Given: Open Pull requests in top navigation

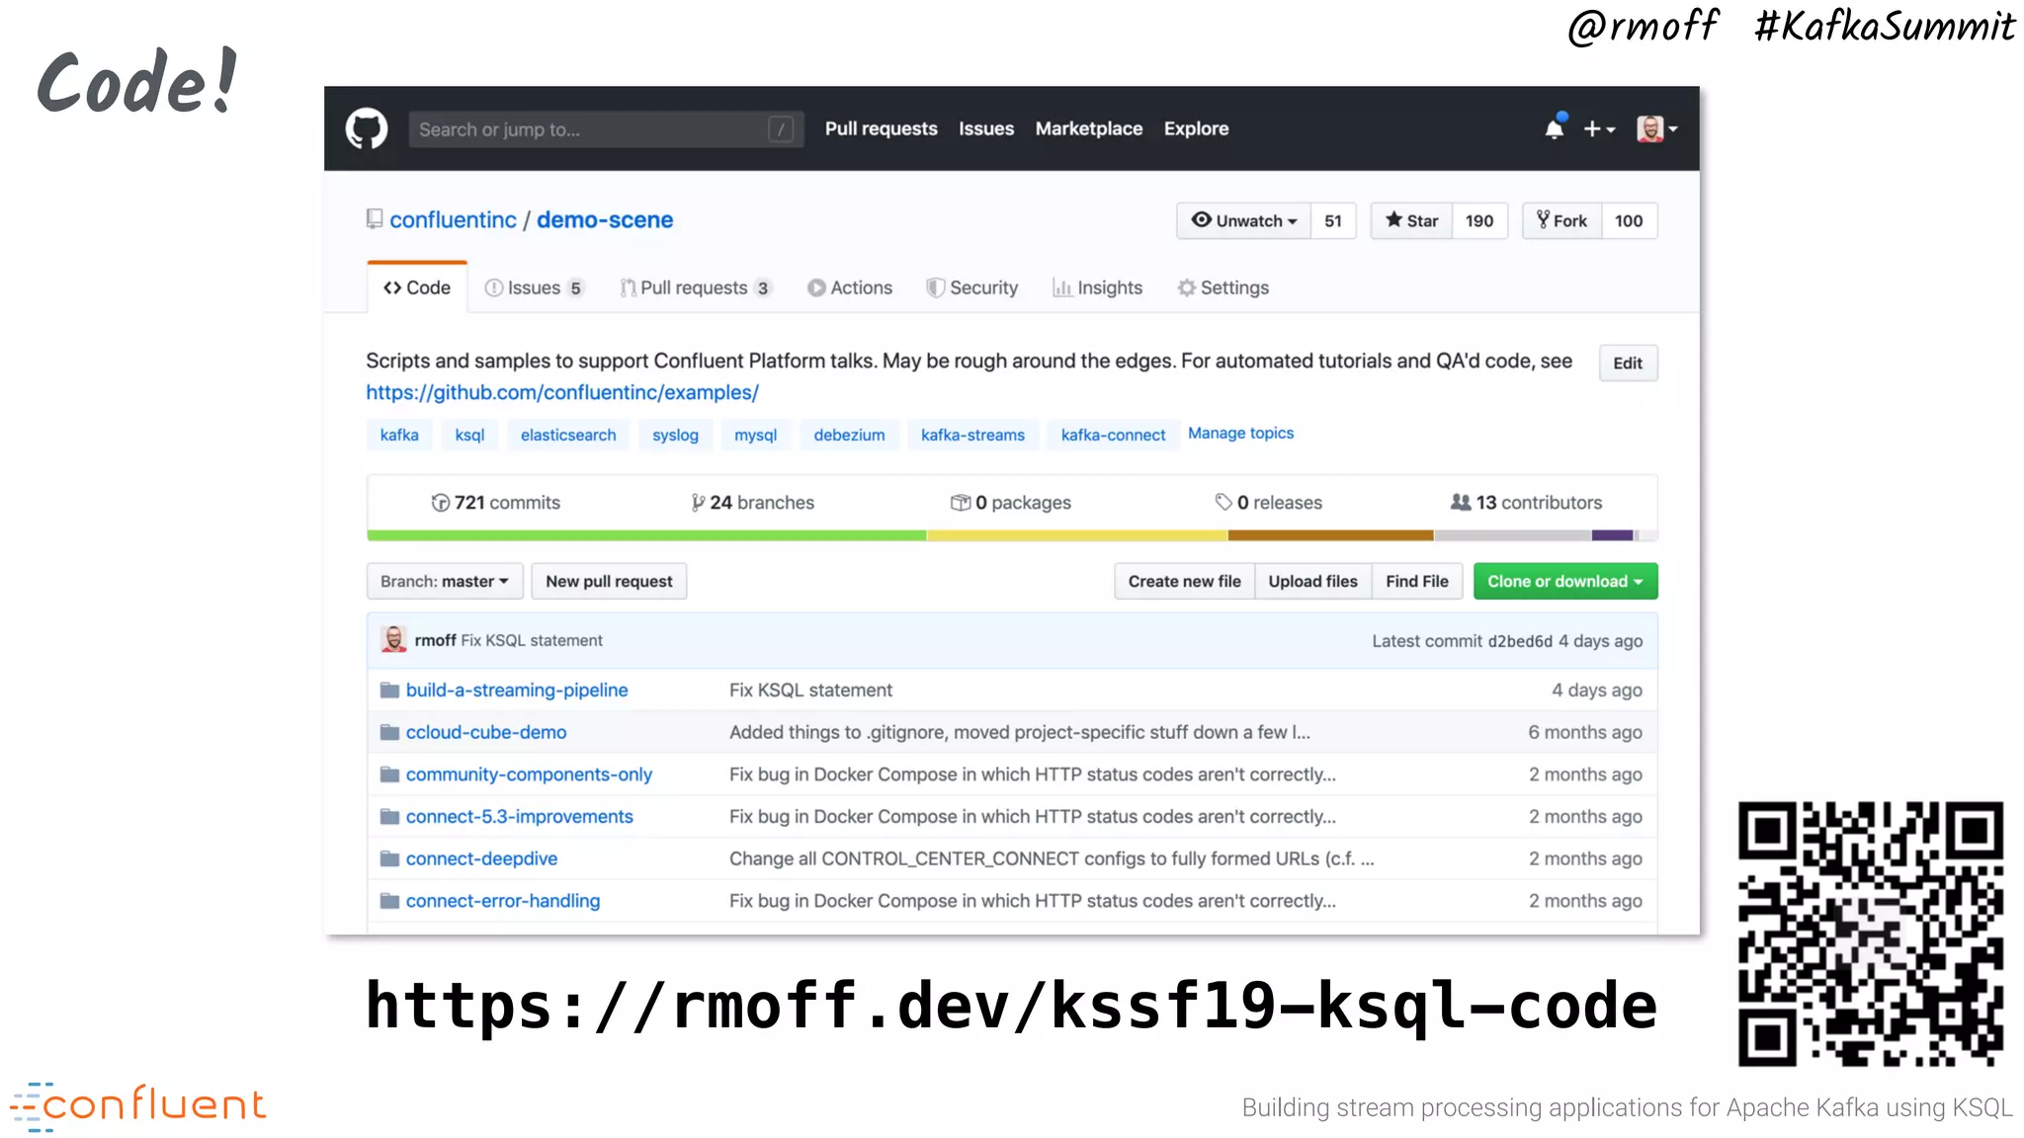Looking at the screenshot, I should click(x=882, y=129).
